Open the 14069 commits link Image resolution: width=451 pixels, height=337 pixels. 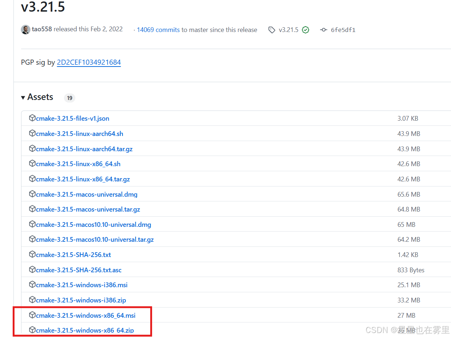click(158, 30)
